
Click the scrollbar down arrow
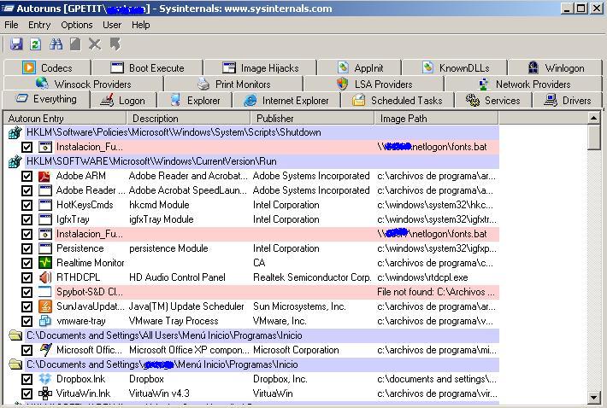[x=593, y=397]
